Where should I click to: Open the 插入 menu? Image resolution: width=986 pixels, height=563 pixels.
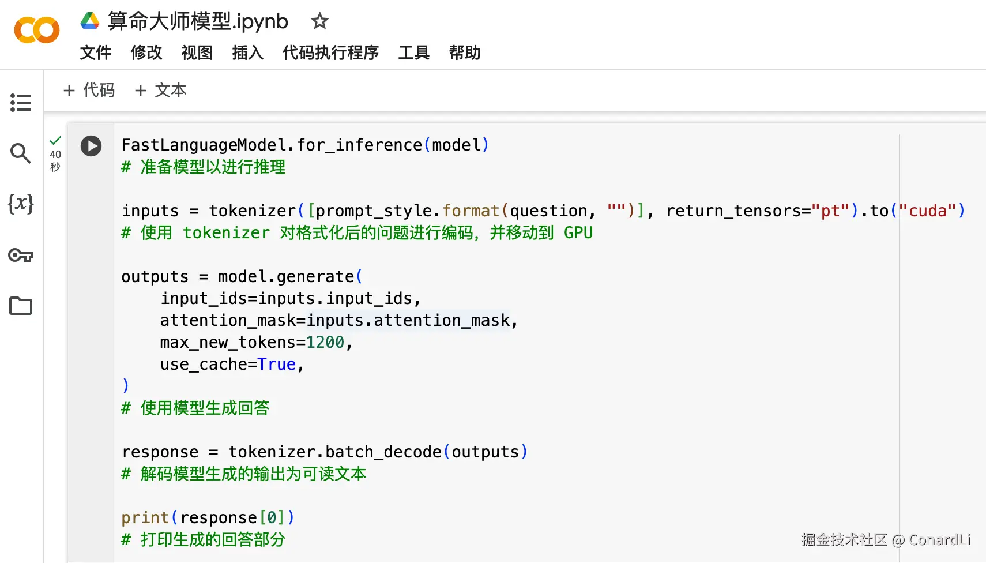point(248,52)
